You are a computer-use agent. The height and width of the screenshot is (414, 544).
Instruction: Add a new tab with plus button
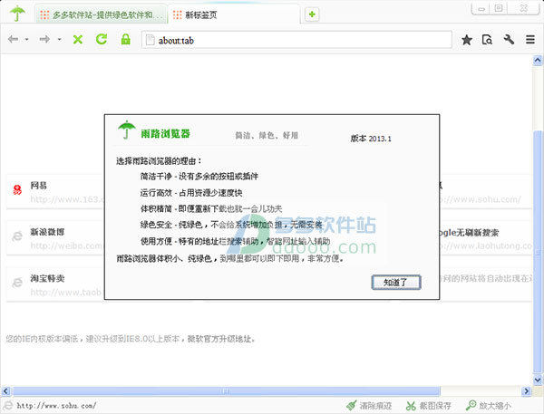[x=312, y=14]
